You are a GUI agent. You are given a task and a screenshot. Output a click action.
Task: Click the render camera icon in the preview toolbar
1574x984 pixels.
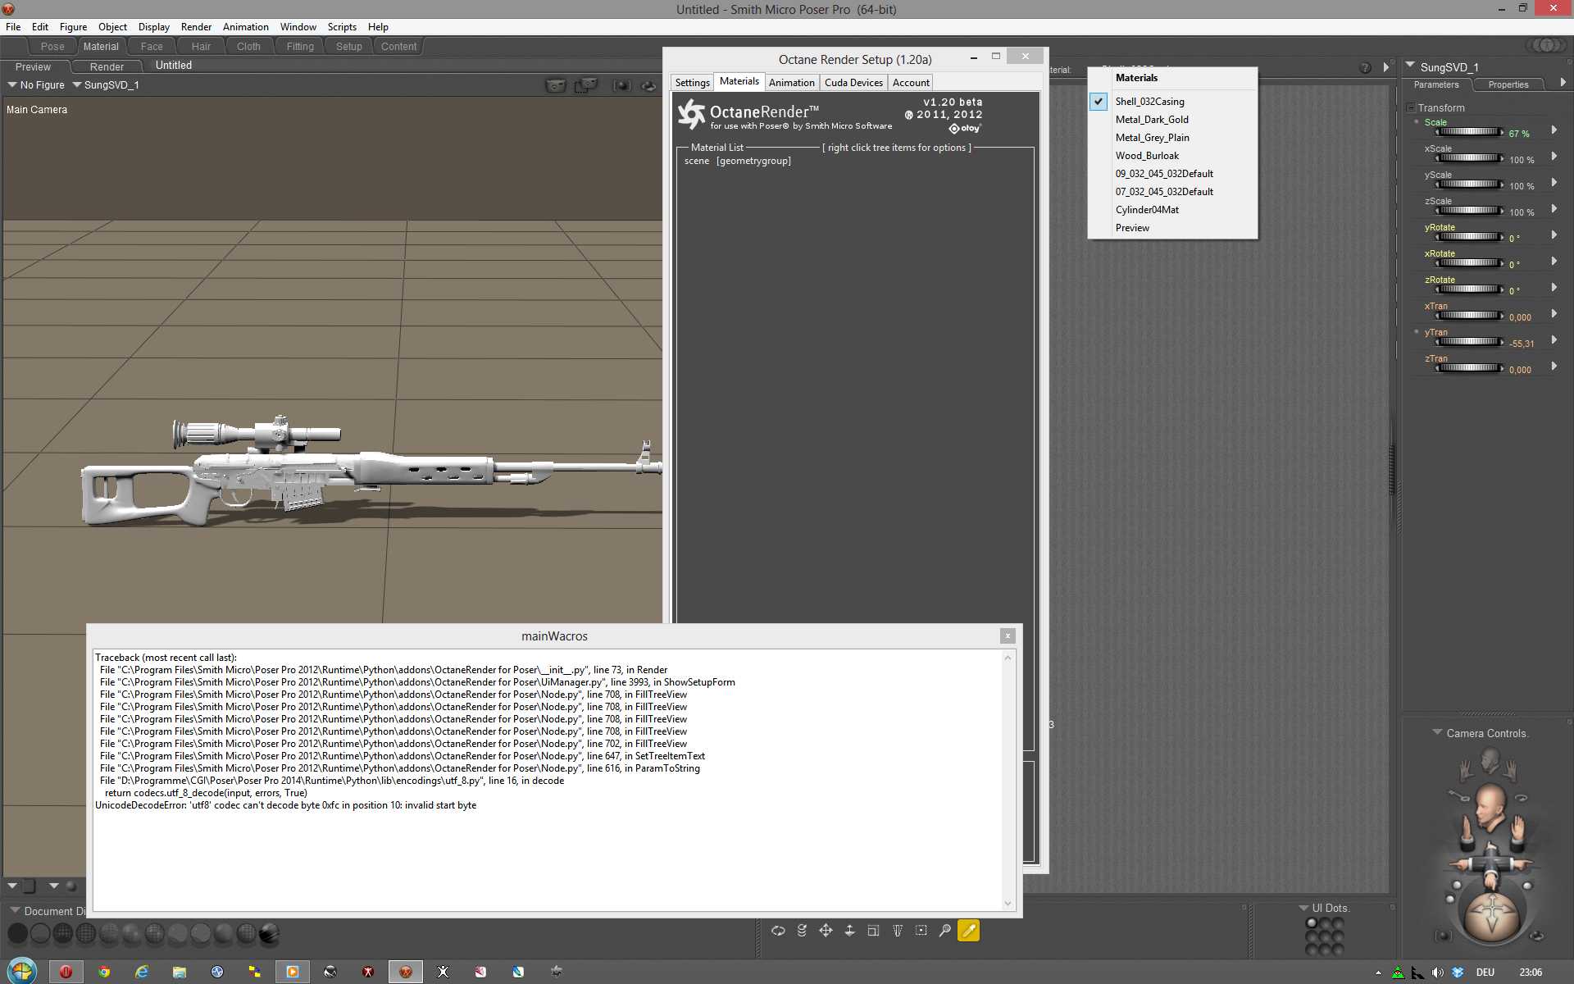[x=556, y=85]
